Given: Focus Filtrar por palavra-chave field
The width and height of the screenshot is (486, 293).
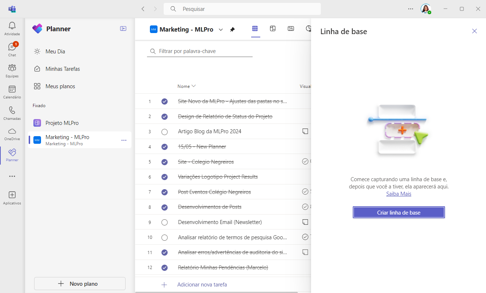Looking at the screenshot, I should [200, 51].
